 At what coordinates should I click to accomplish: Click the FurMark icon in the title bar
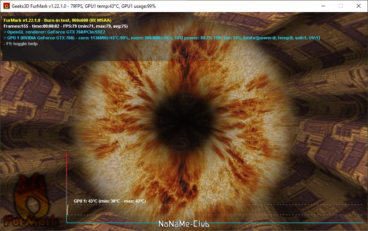pos(6,6)
